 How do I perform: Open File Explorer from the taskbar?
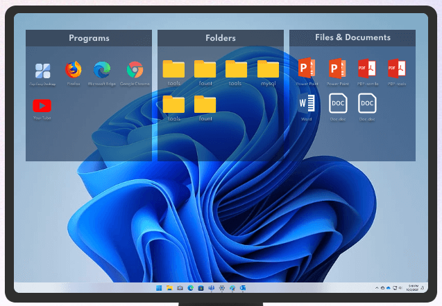(169, 287)
